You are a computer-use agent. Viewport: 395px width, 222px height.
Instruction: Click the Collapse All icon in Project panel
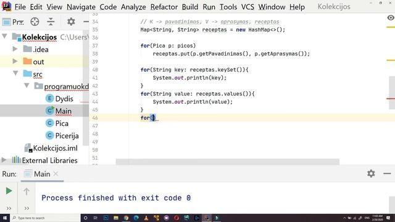pyautogui.click(x=51, y=22)
